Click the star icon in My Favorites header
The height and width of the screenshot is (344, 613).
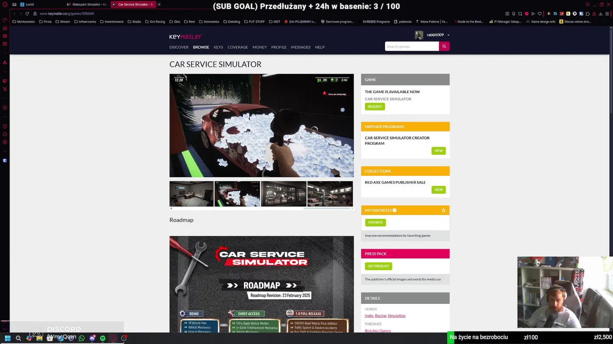(443, 210)
